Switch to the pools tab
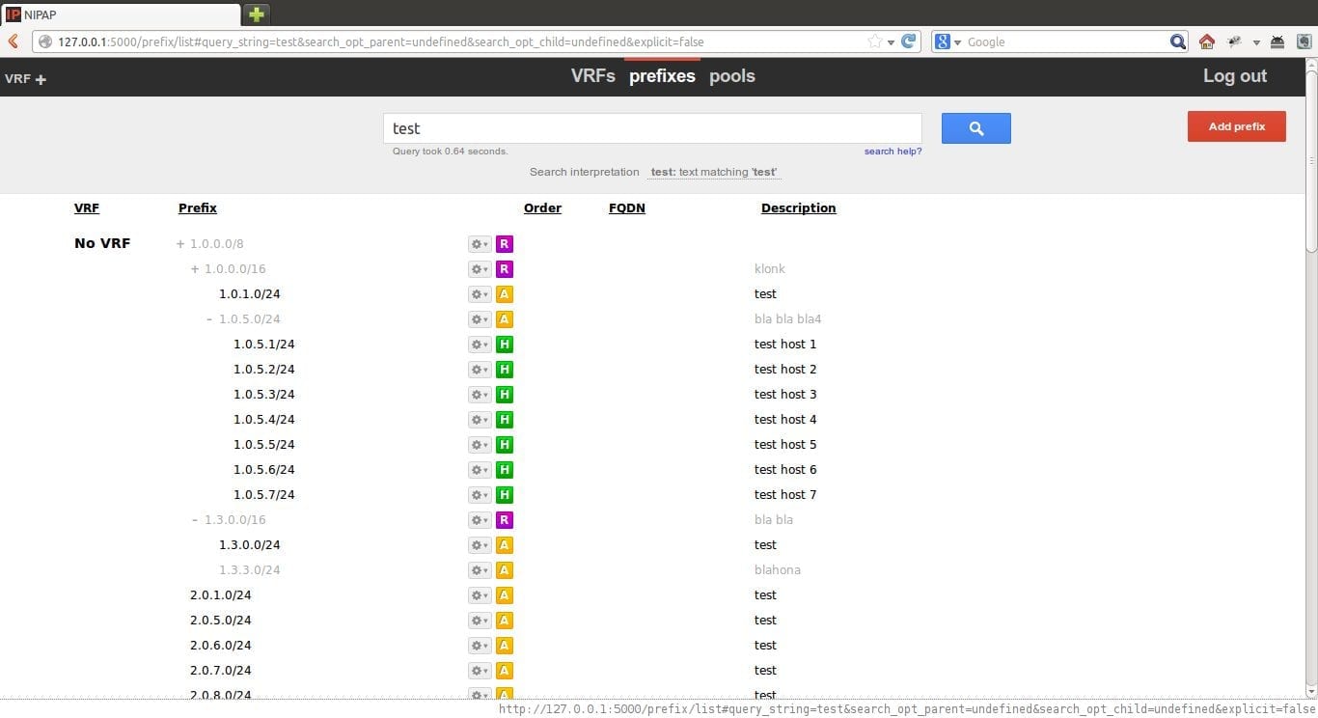This screenshot has width=1318, height=718. (731, 75)
